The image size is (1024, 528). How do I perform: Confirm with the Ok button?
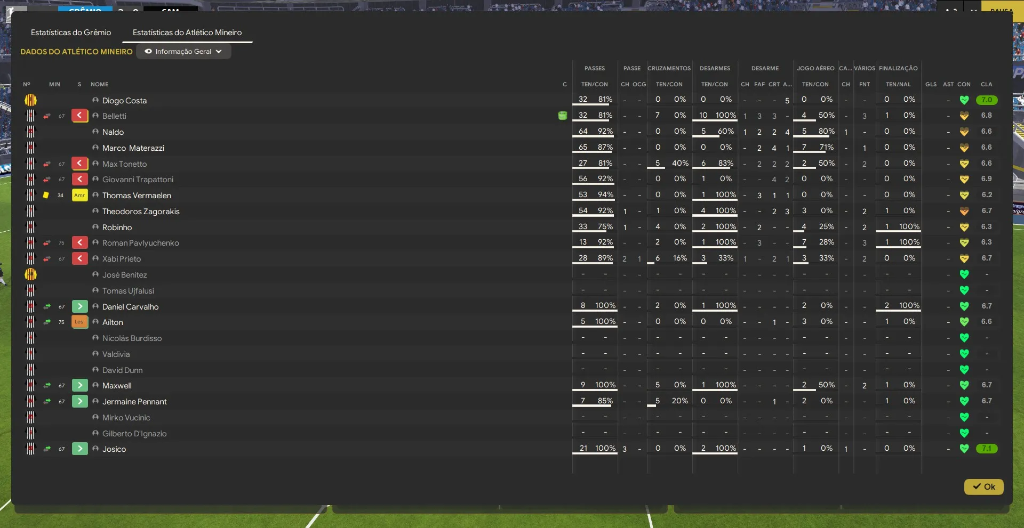(983, 486)
